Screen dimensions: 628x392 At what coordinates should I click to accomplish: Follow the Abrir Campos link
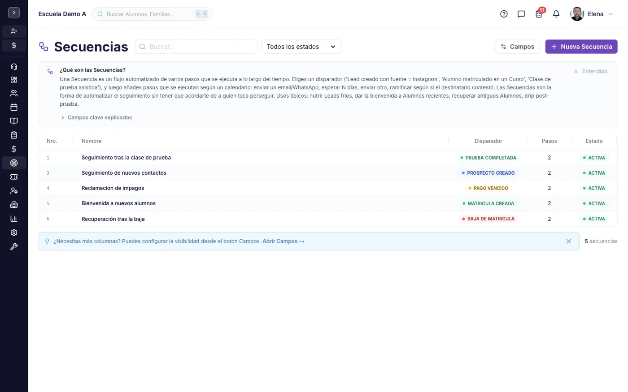click(x=283, y=241)
